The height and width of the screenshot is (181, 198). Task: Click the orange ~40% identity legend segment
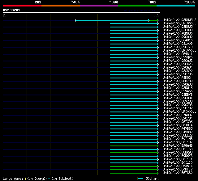click(x=61, y=6)
